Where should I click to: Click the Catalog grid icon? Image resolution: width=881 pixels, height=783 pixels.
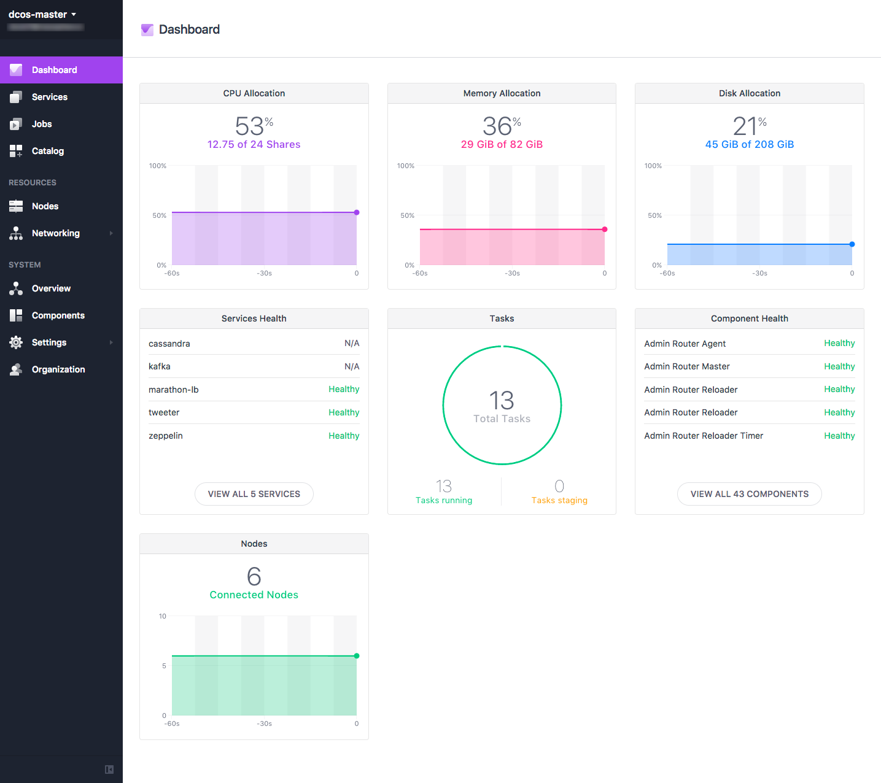click(16, 151)
